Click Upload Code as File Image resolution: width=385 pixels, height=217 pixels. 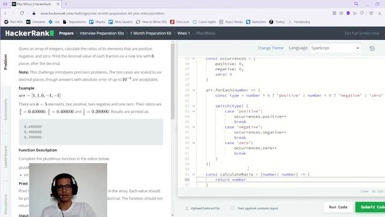click(x=203, y=208)
